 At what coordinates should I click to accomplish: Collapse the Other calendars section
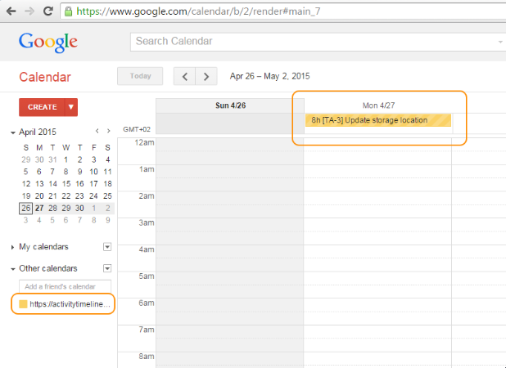(x=13, y=269)
